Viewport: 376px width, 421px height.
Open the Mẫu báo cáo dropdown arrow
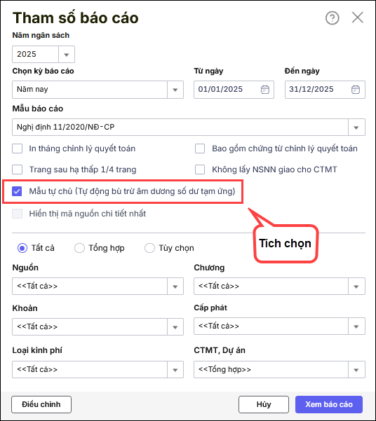(x=356, y=127)
